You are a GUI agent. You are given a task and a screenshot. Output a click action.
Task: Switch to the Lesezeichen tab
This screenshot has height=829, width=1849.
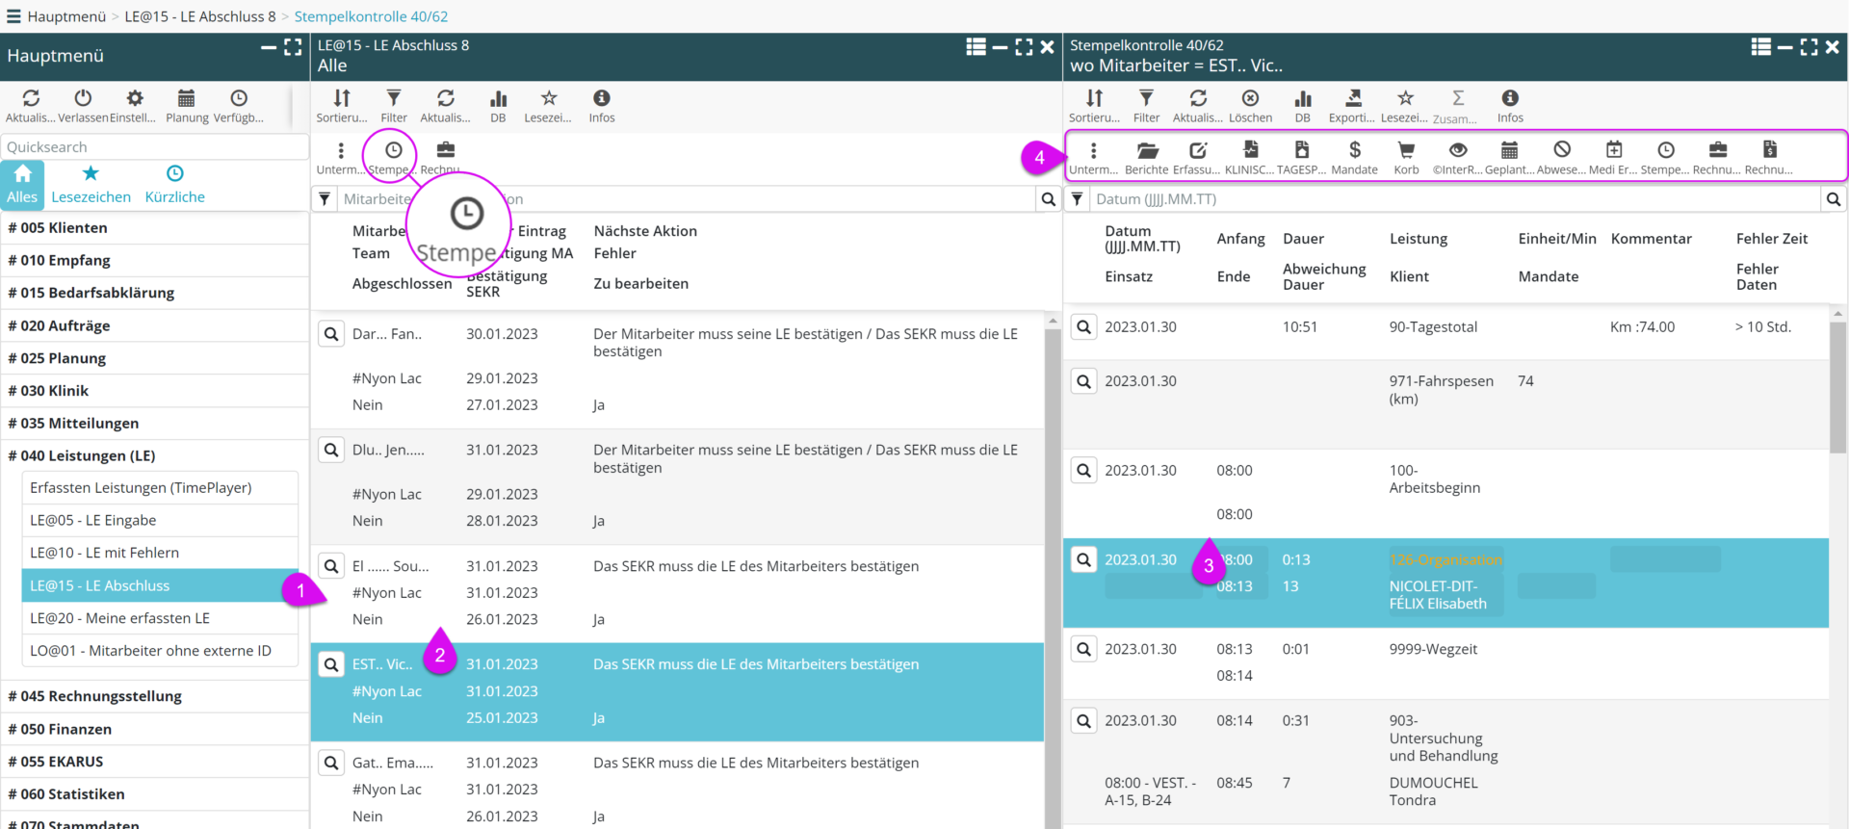91,183
